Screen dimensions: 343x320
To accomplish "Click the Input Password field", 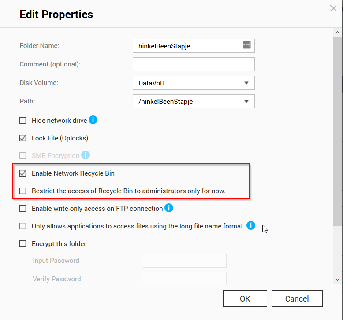I will click(184, 261).
